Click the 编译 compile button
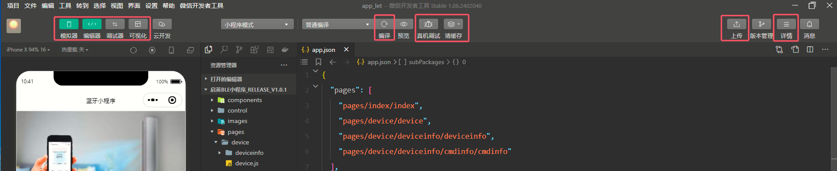This screenshot has width=837, height=171. 384,24
